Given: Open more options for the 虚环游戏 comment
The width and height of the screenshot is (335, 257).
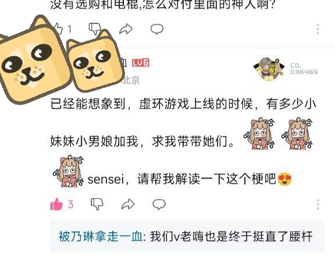Looking at the screenshot, I should pyautogui.click(x=318, y=205).
